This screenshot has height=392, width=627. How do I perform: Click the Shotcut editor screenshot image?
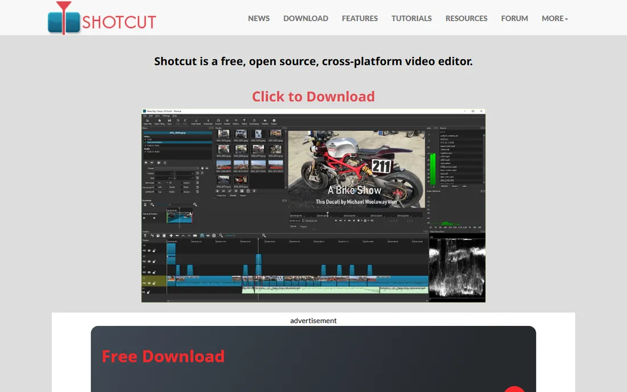pyautogui.click(x=313, y=205)
